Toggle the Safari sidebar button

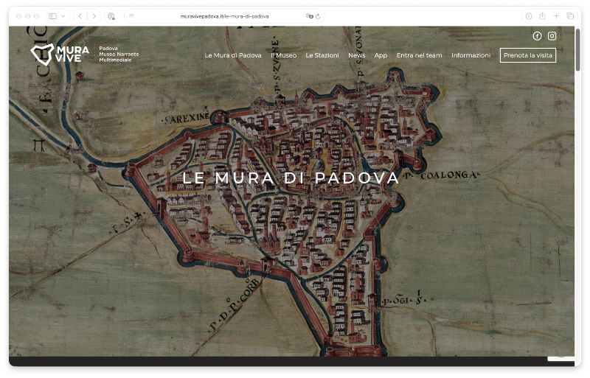[x=53, y=16]
